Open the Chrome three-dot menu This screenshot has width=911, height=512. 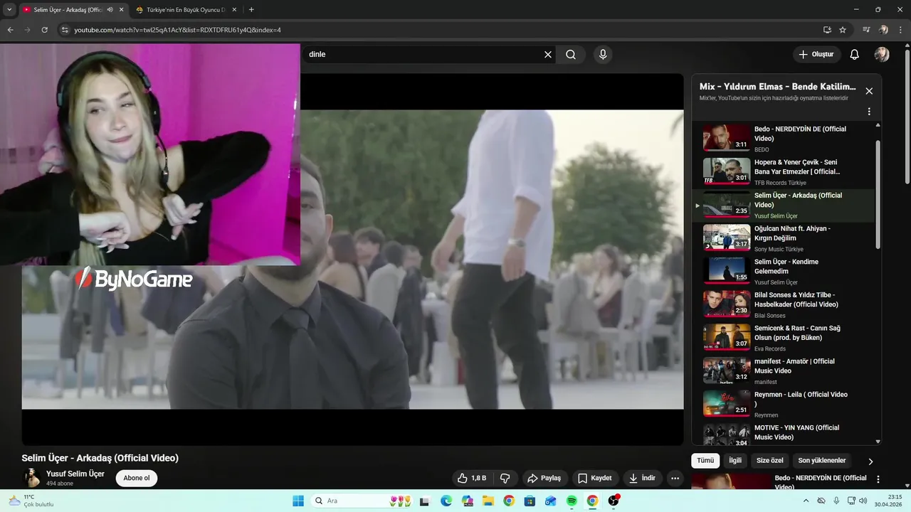tap(900, 30)
